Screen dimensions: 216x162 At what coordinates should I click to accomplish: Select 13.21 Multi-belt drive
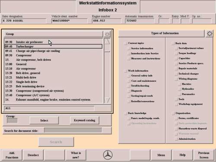point(54,77)
